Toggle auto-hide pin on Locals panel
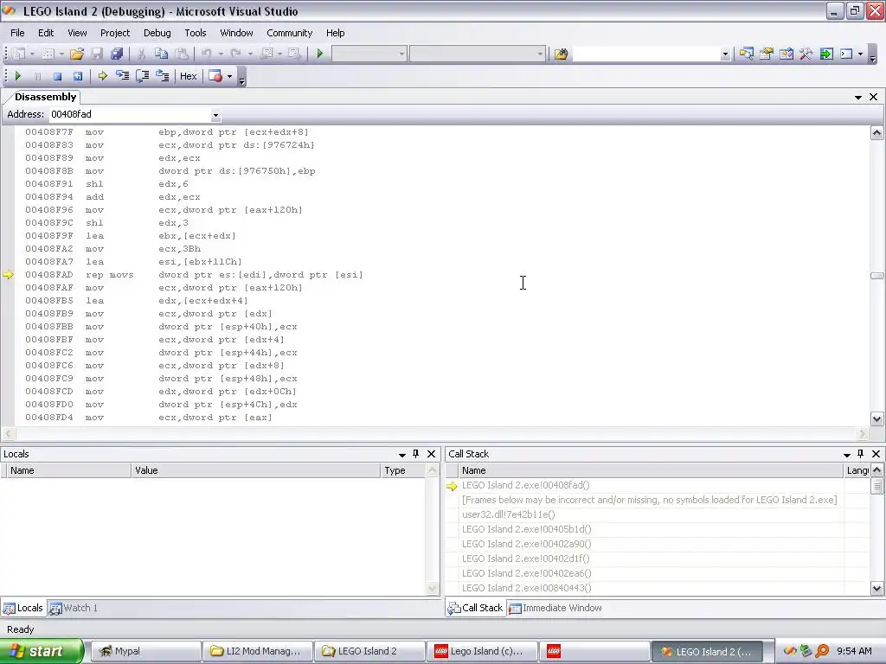 pyautogui.click(x=416, y=454)
